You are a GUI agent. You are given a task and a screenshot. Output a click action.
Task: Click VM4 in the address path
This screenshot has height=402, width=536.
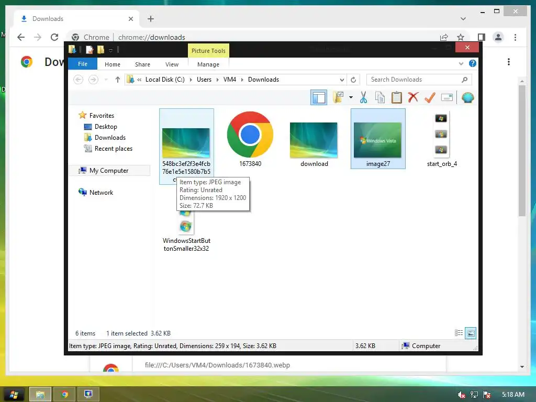(x=230, y=80)
